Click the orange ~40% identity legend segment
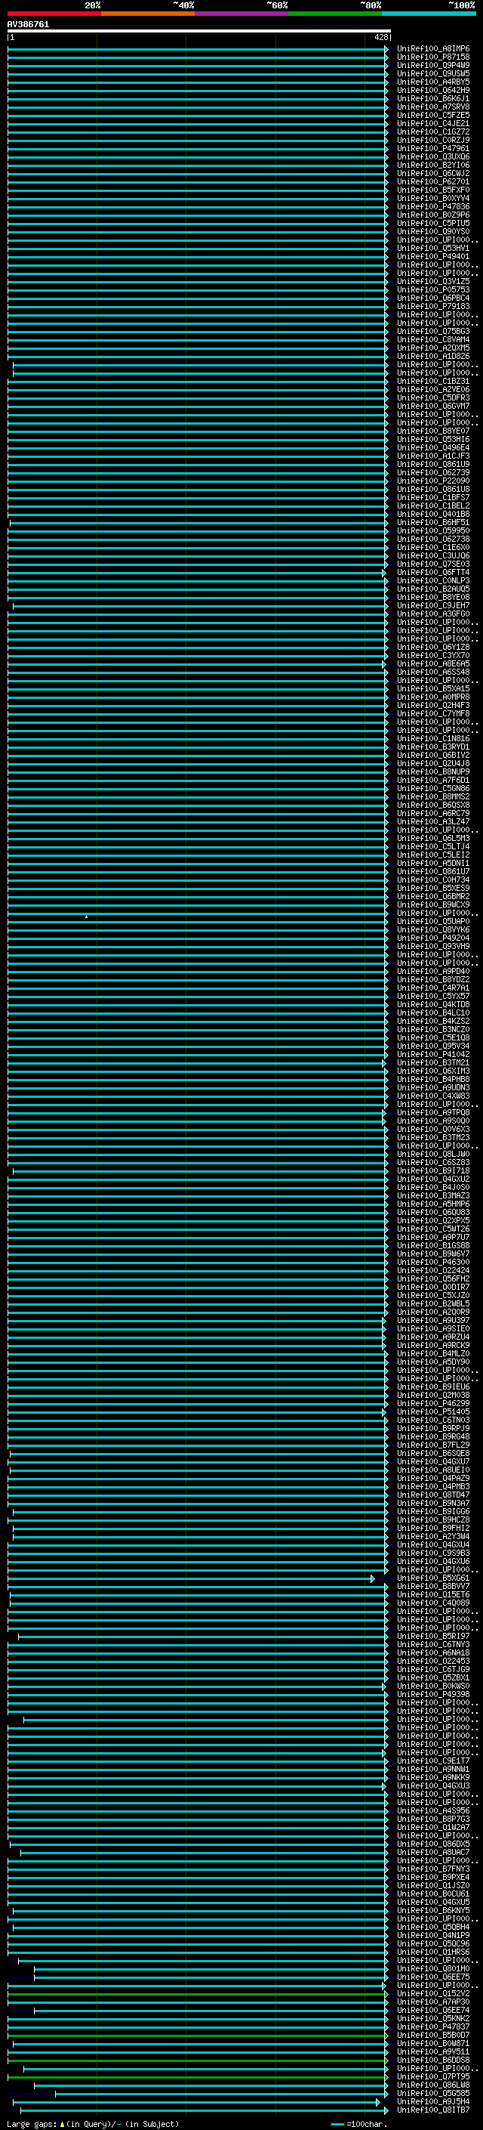Viewport: 483px width, 2130px height. pyautogui.click(x=148, y=14)
